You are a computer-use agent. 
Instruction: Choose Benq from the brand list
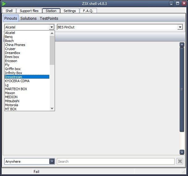click(27, 37)
